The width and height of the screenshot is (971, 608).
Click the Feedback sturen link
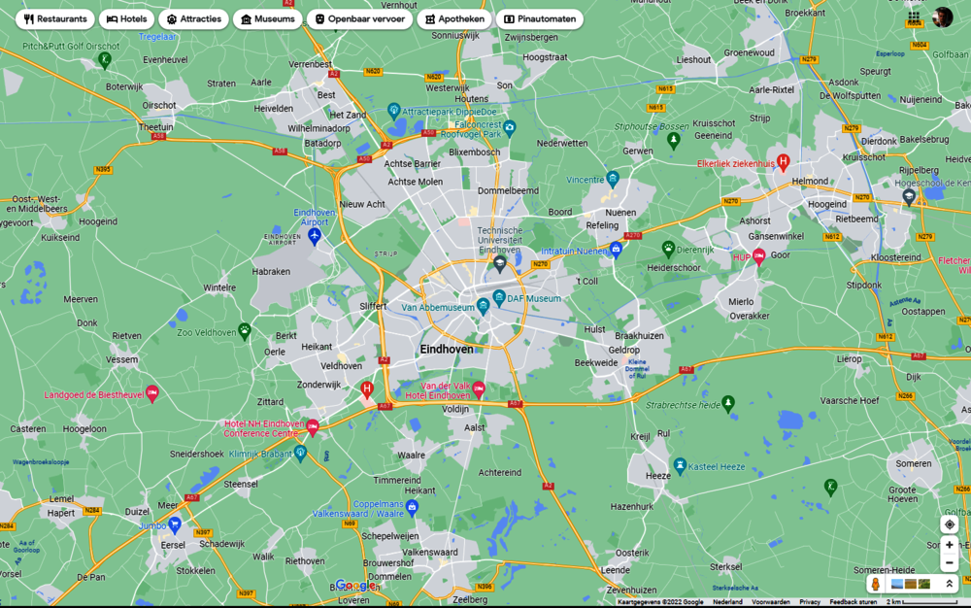[853, 602]
